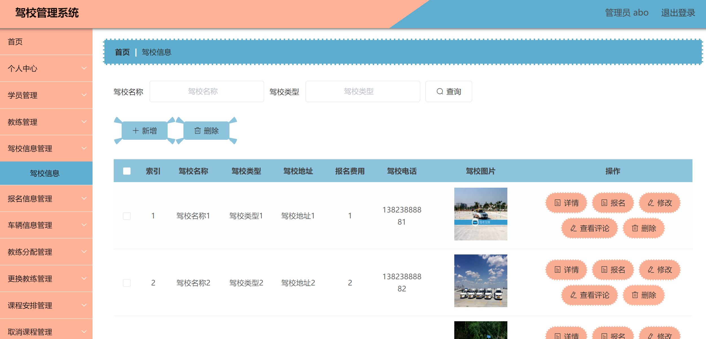Select the 修改 pencil icon for 驾校名称1
This screenshot has width=706, height=339.
pos(651,202)
